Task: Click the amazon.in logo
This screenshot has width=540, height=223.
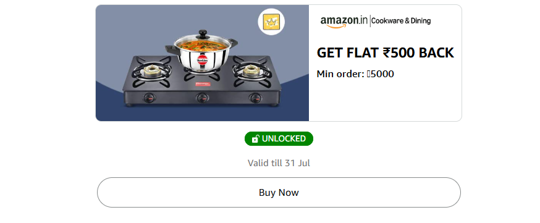Action: [x=344, y=22]
